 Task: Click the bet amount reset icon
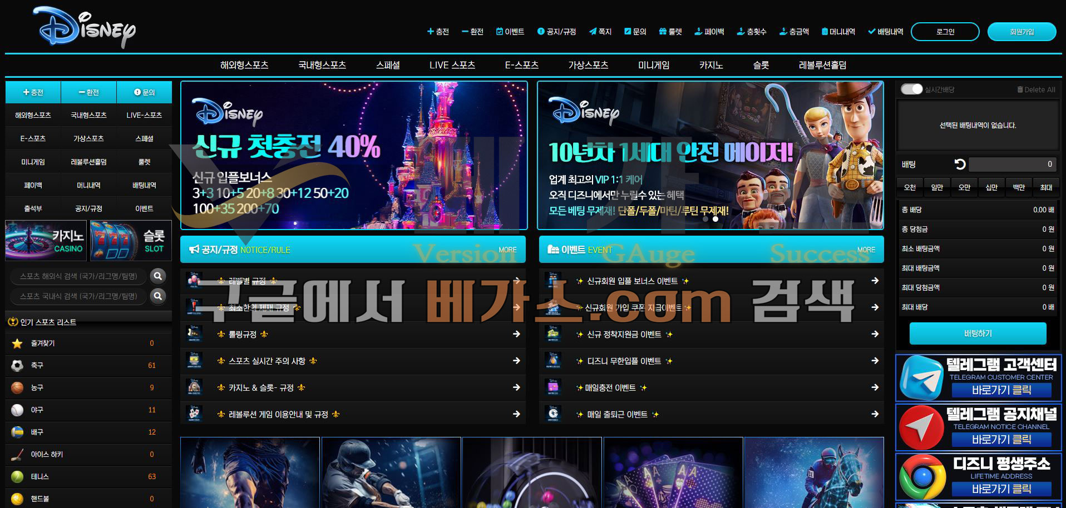pyautogui.click(x=960, y=164)
